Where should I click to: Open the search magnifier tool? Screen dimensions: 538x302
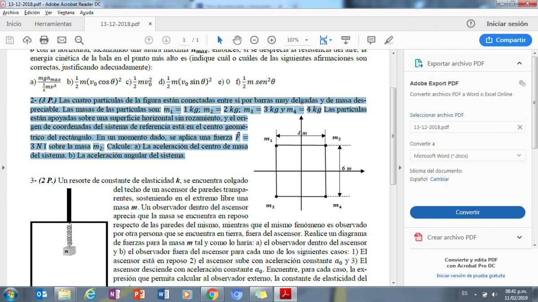coord(79,40)
